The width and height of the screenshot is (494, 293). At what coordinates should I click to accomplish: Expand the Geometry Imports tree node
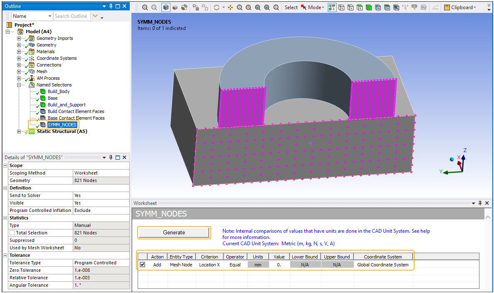point(19,38)
